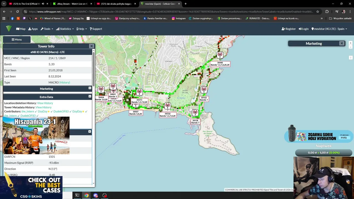Select the tower marker for eNB 30851
Screen dimensions: 354x199
coord(113,87)
